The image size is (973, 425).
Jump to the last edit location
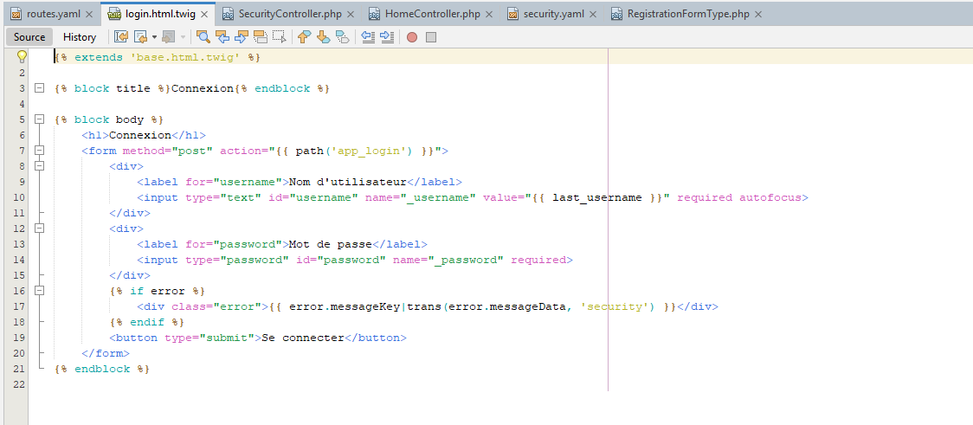coord(121,37)
